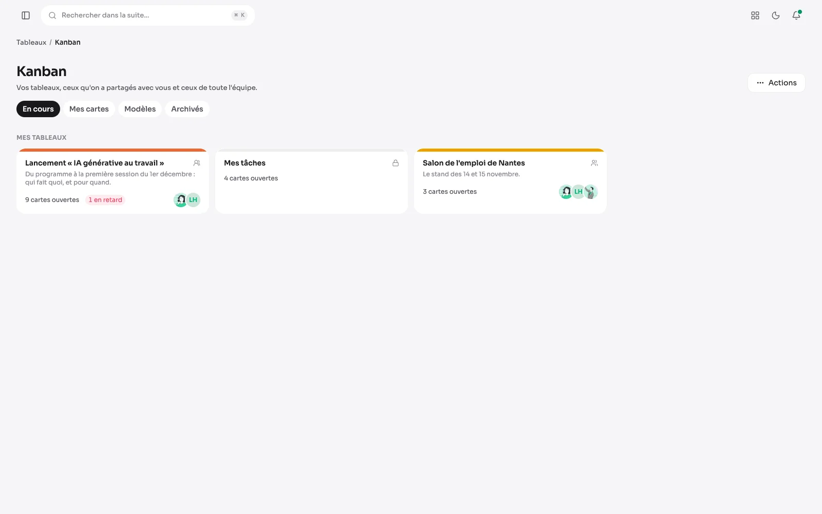
Task: Open the notifications bell
Action: coord(796,15)
